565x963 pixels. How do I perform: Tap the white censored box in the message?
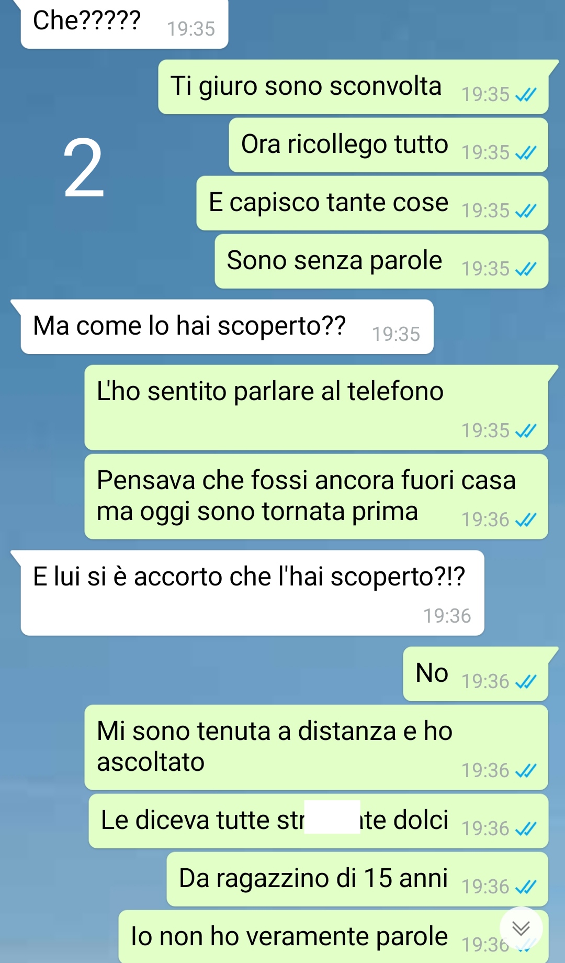[x=332, y=817]
